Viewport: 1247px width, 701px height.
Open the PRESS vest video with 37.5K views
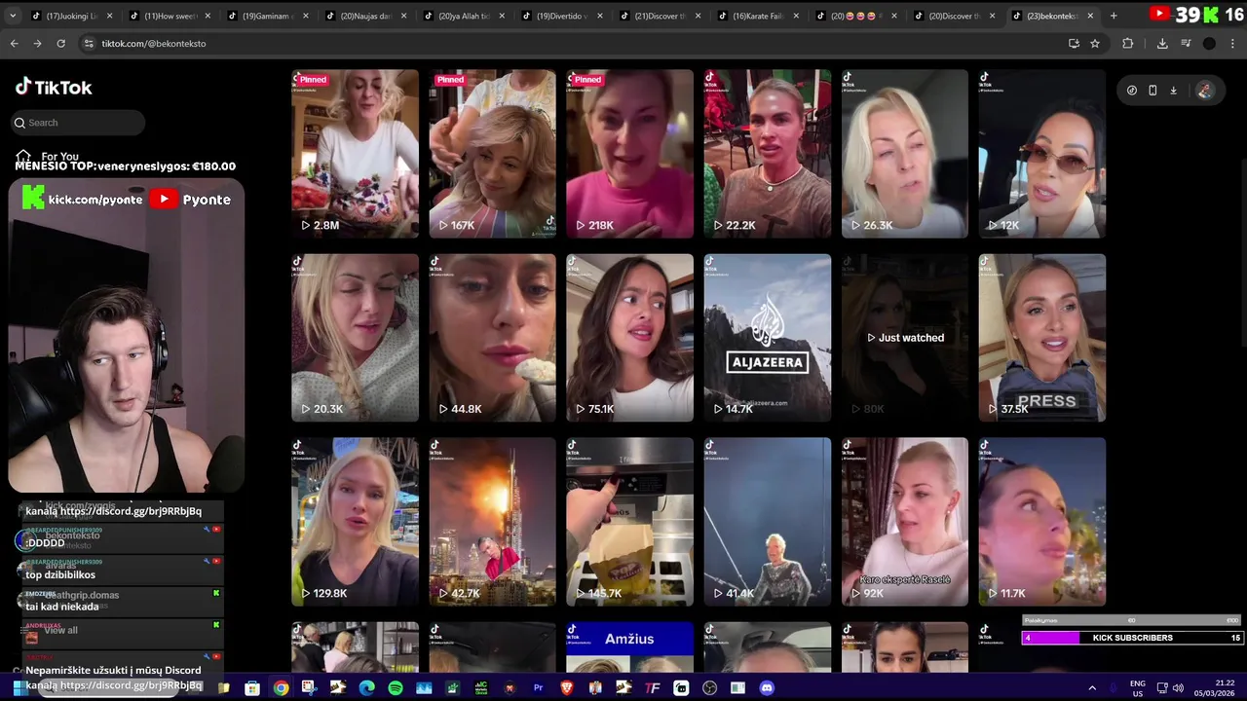point(1042,338)
